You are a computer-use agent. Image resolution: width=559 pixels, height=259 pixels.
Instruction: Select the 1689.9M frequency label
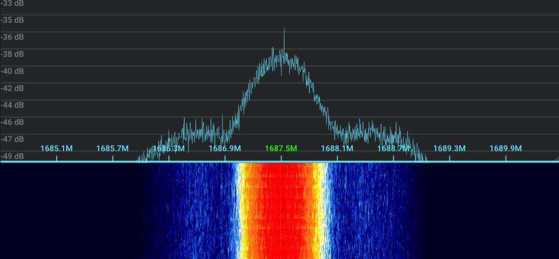pyautogui.click(x=506, y=148)
